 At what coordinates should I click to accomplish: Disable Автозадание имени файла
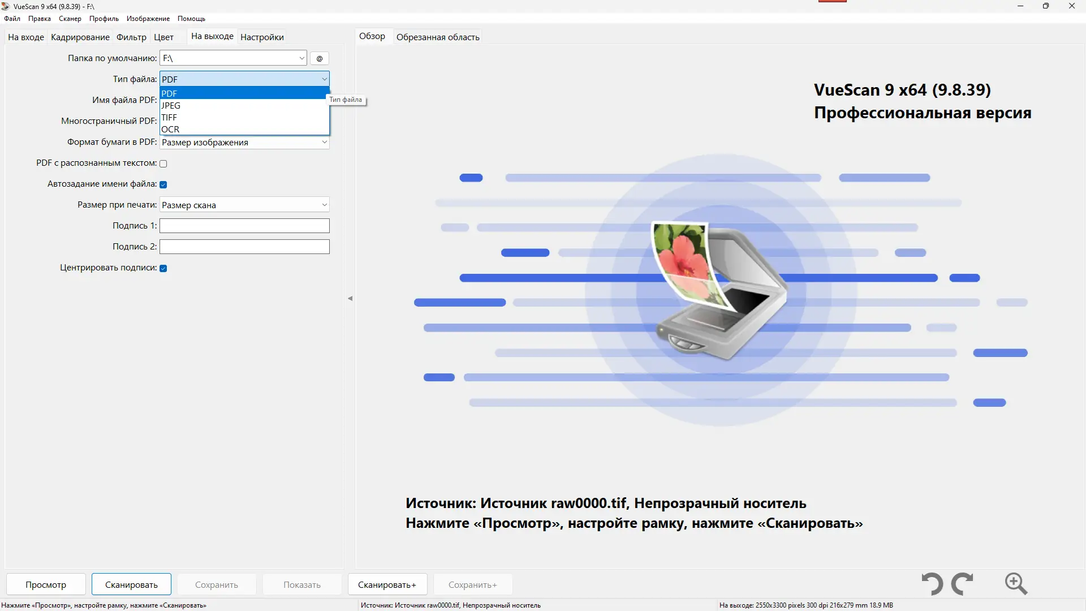[x=163, y=184]
